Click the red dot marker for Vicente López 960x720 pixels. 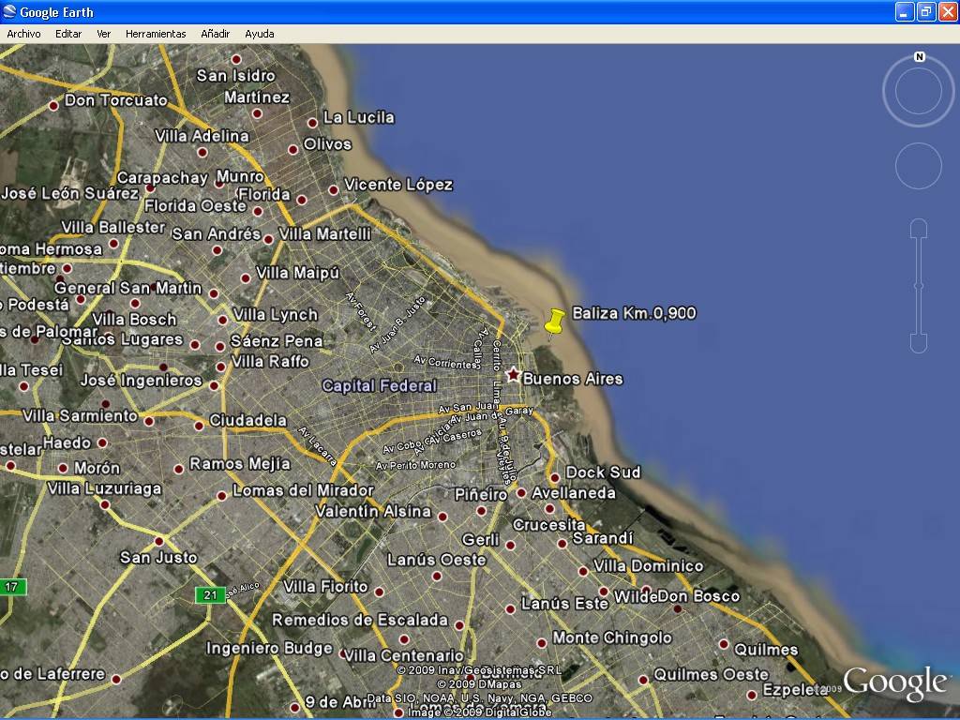point(333,190)
